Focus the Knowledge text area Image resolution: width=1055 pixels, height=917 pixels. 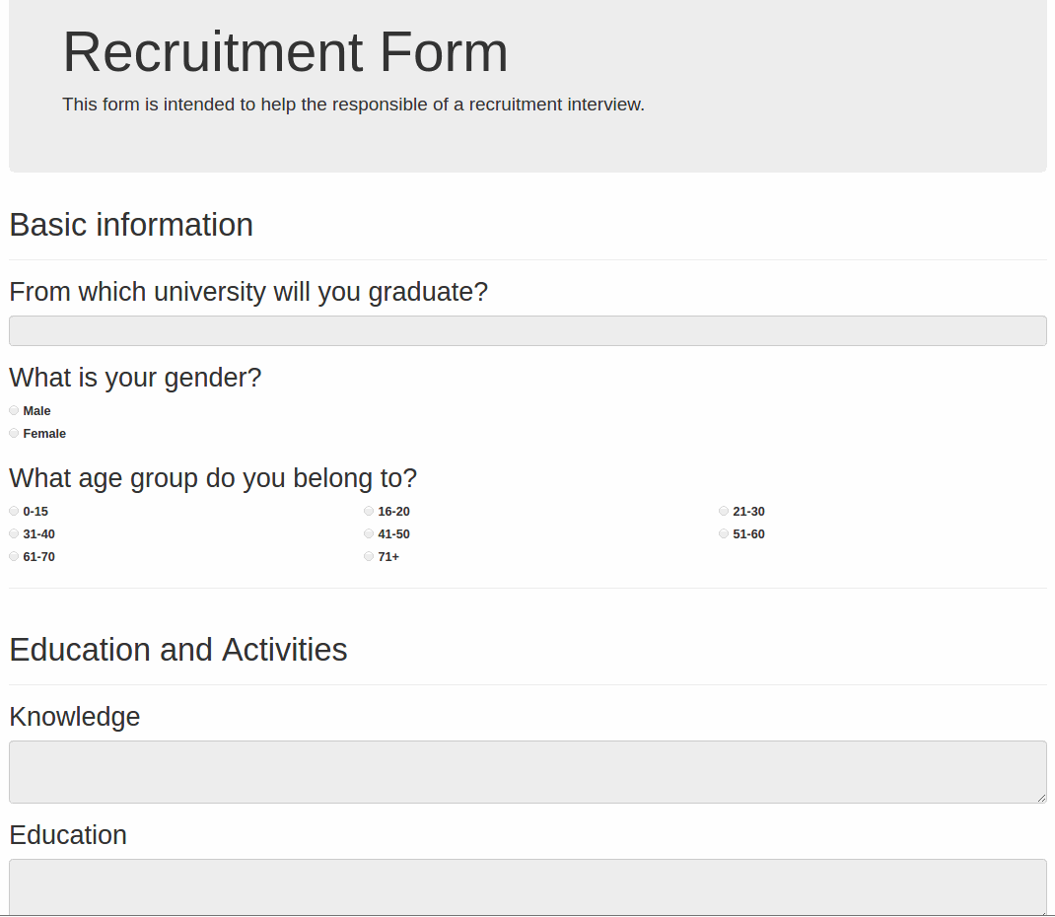coord(527,772)
